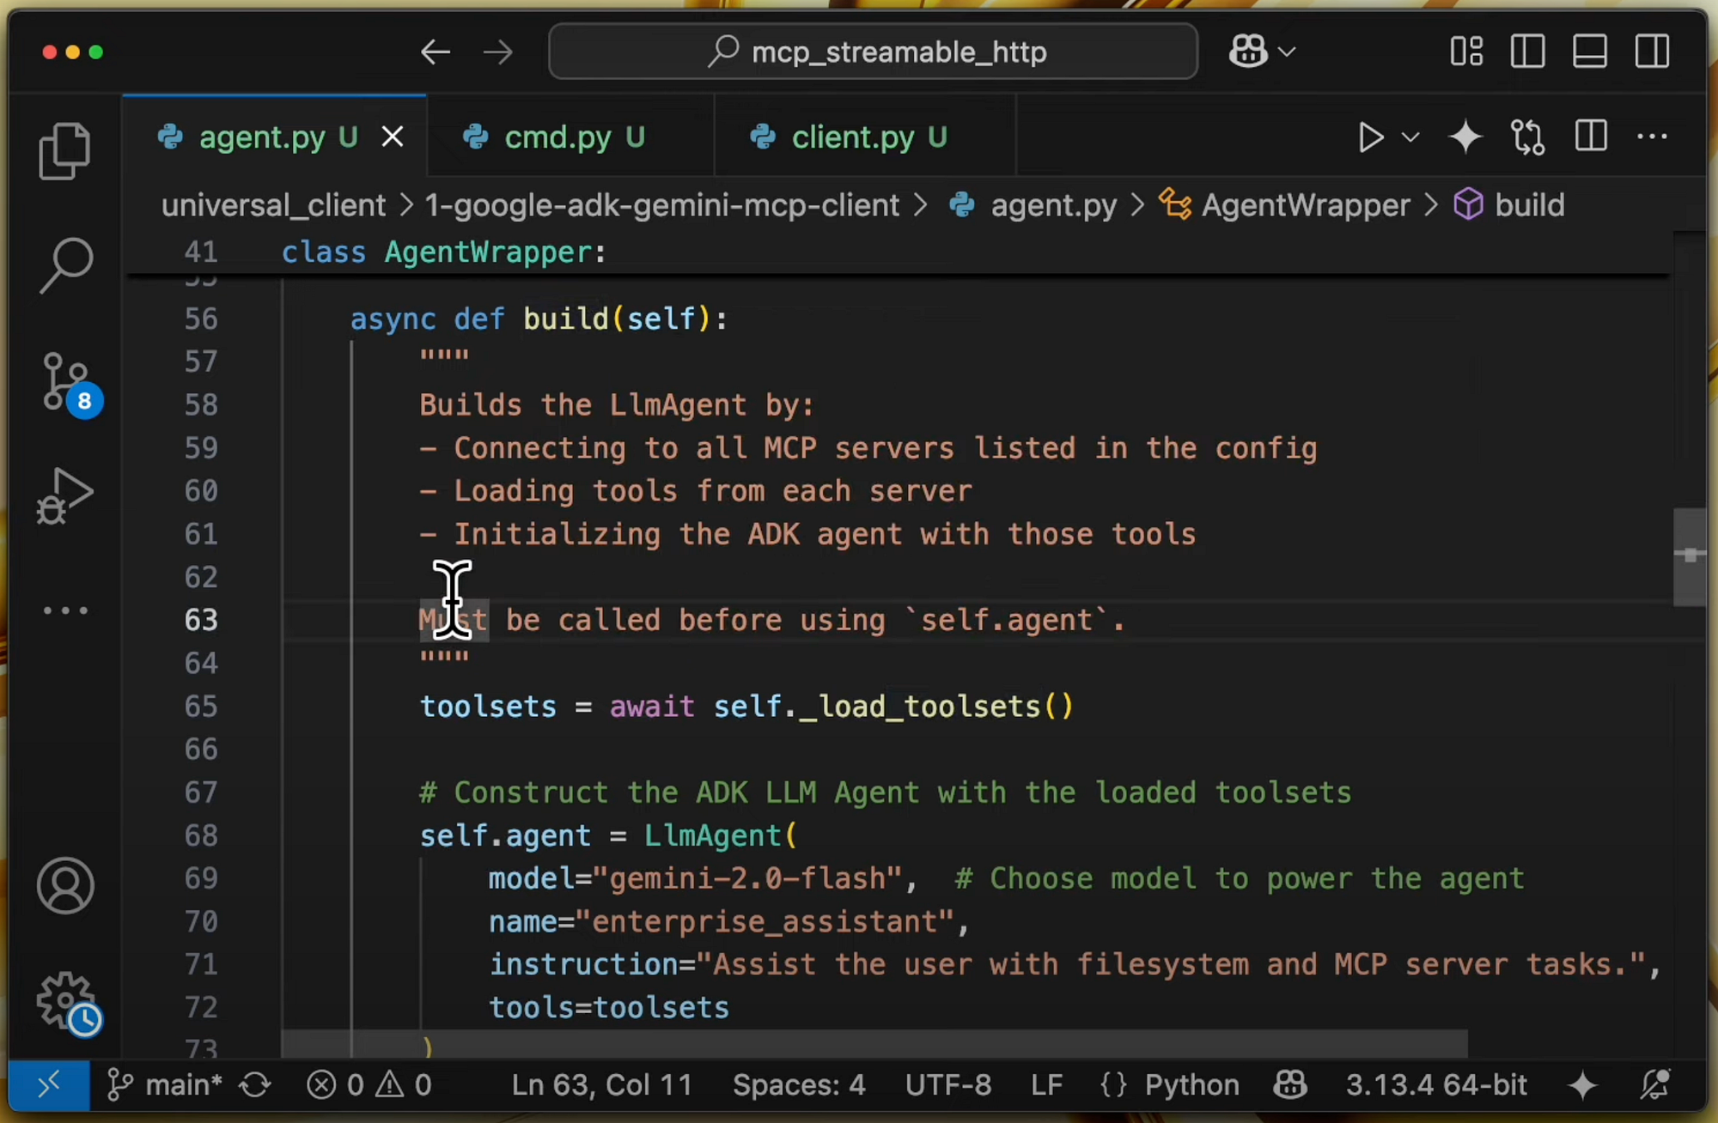Click the mcp_streamable_http search box

[873, 52]
